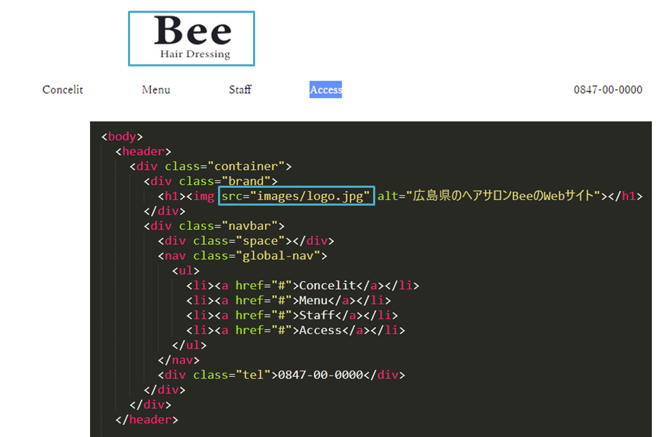Open the Staff navigation link
This screenshot has height=437, width=664.
(240, 90)
